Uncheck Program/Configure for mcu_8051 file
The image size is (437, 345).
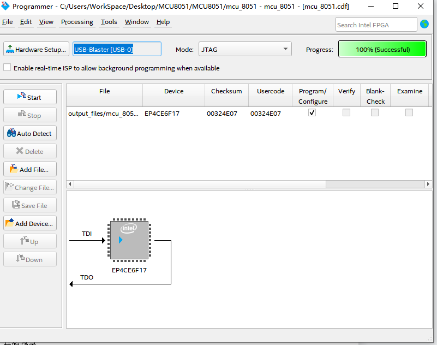312,113
